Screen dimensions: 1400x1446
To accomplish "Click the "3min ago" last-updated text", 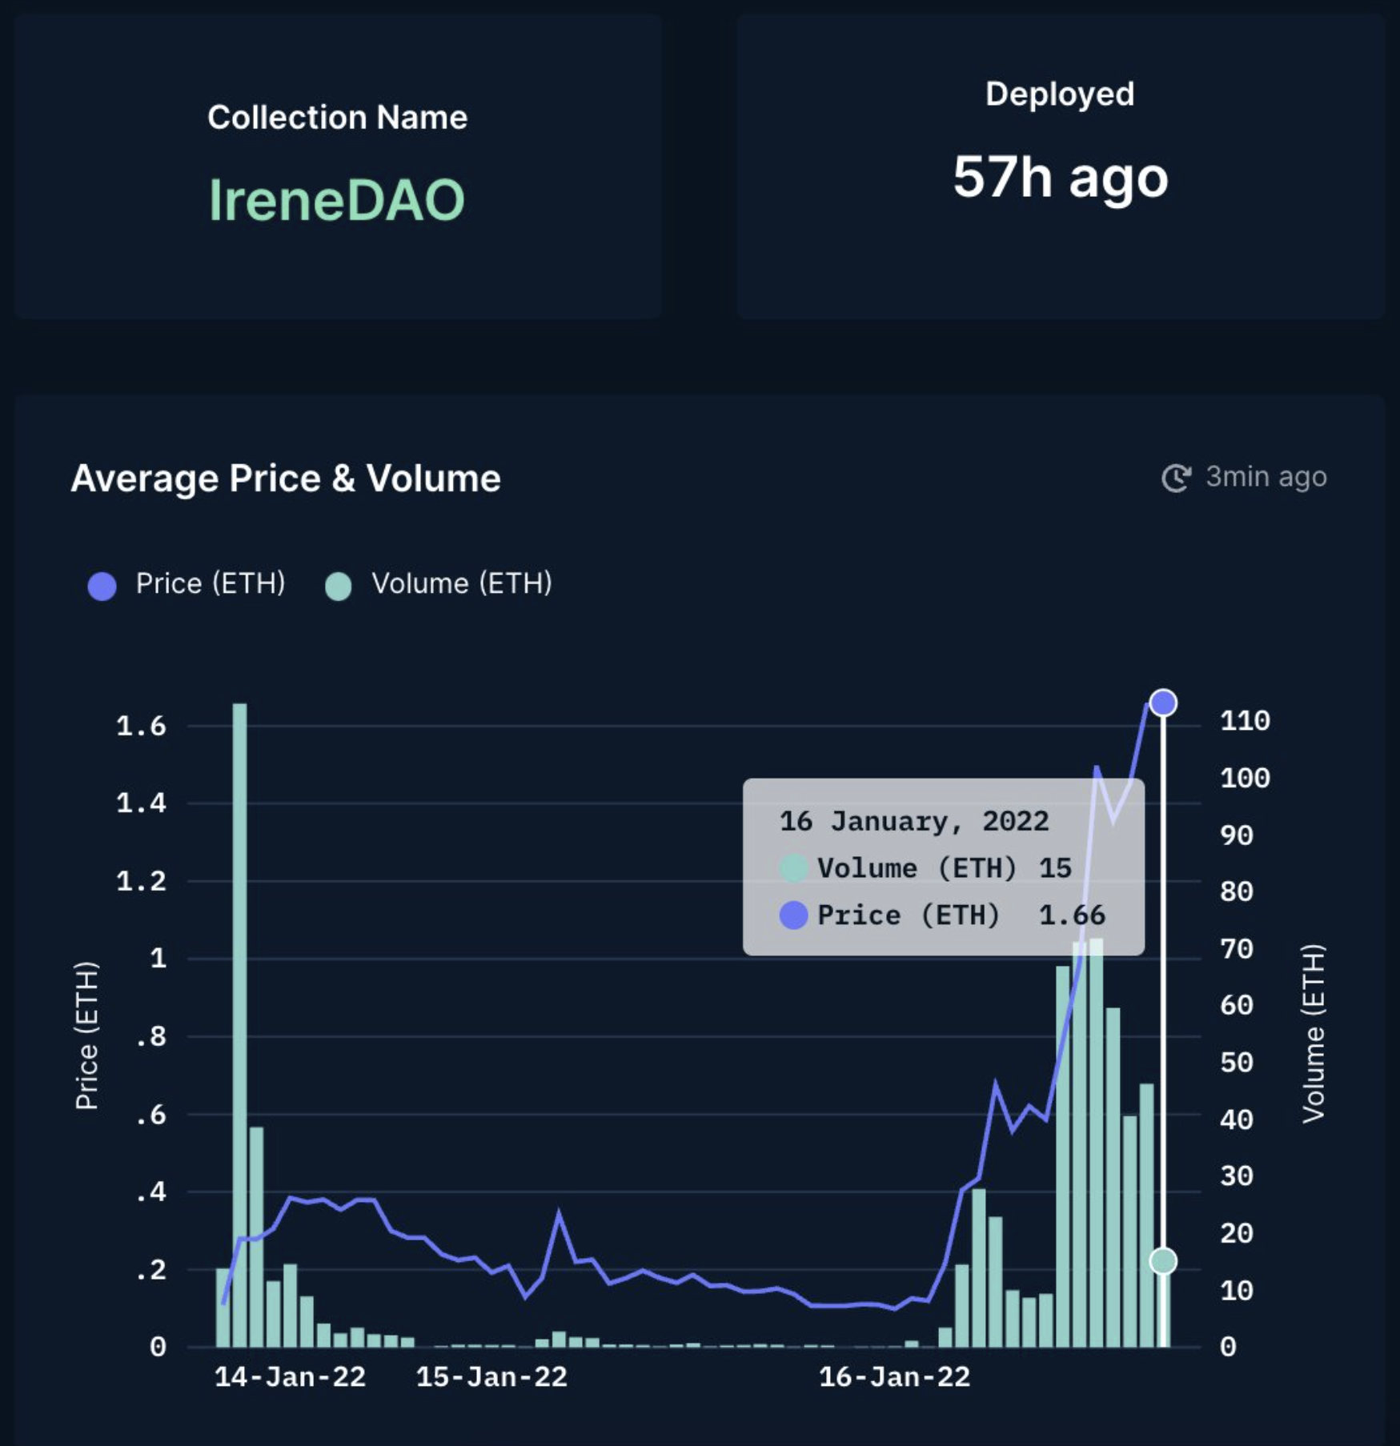I will (1266, 477).
